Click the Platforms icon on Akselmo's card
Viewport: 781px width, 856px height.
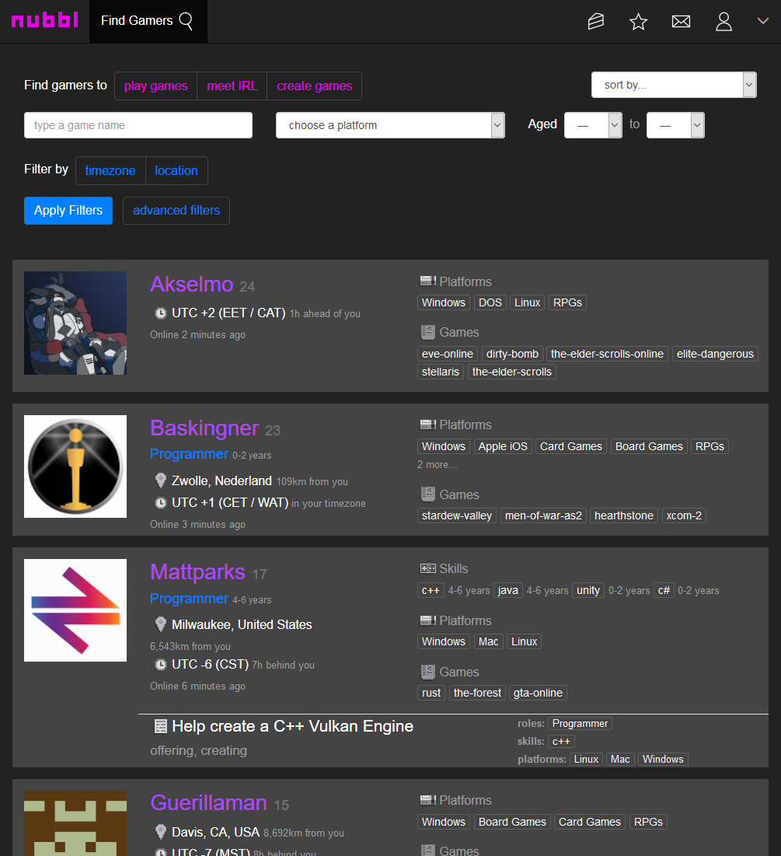(427, 281)
